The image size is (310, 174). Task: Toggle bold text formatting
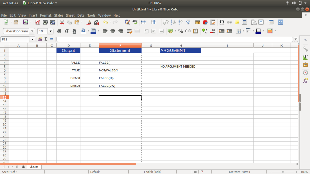[x=59, y=31]
